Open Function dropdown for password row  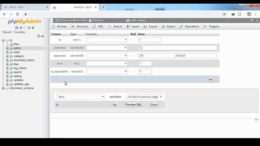[107, 56]
